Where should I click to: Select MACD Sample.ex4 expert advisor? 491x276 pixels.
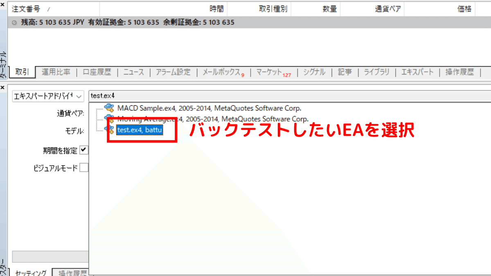tap(209, 108)
